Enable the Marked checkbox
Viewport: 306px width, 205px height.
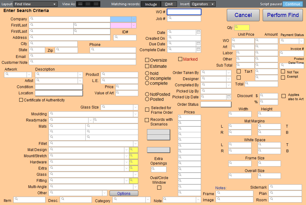pyautogui.click(x=180, y=59)
